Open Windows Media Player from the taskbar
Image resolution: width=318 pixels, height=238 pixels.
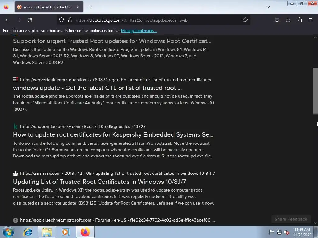pyautogui.click(x=66, y=232)
